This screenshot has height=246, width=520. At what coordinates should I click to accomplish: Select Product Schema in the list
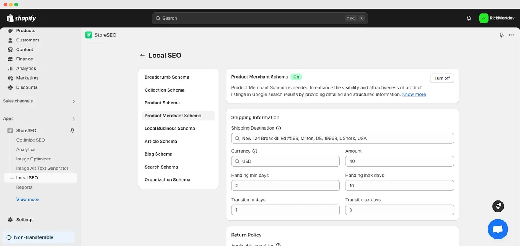tap(178, 103)
